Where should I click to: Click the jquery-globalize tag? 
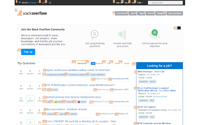pyautogui.click(x=98, y=75)
